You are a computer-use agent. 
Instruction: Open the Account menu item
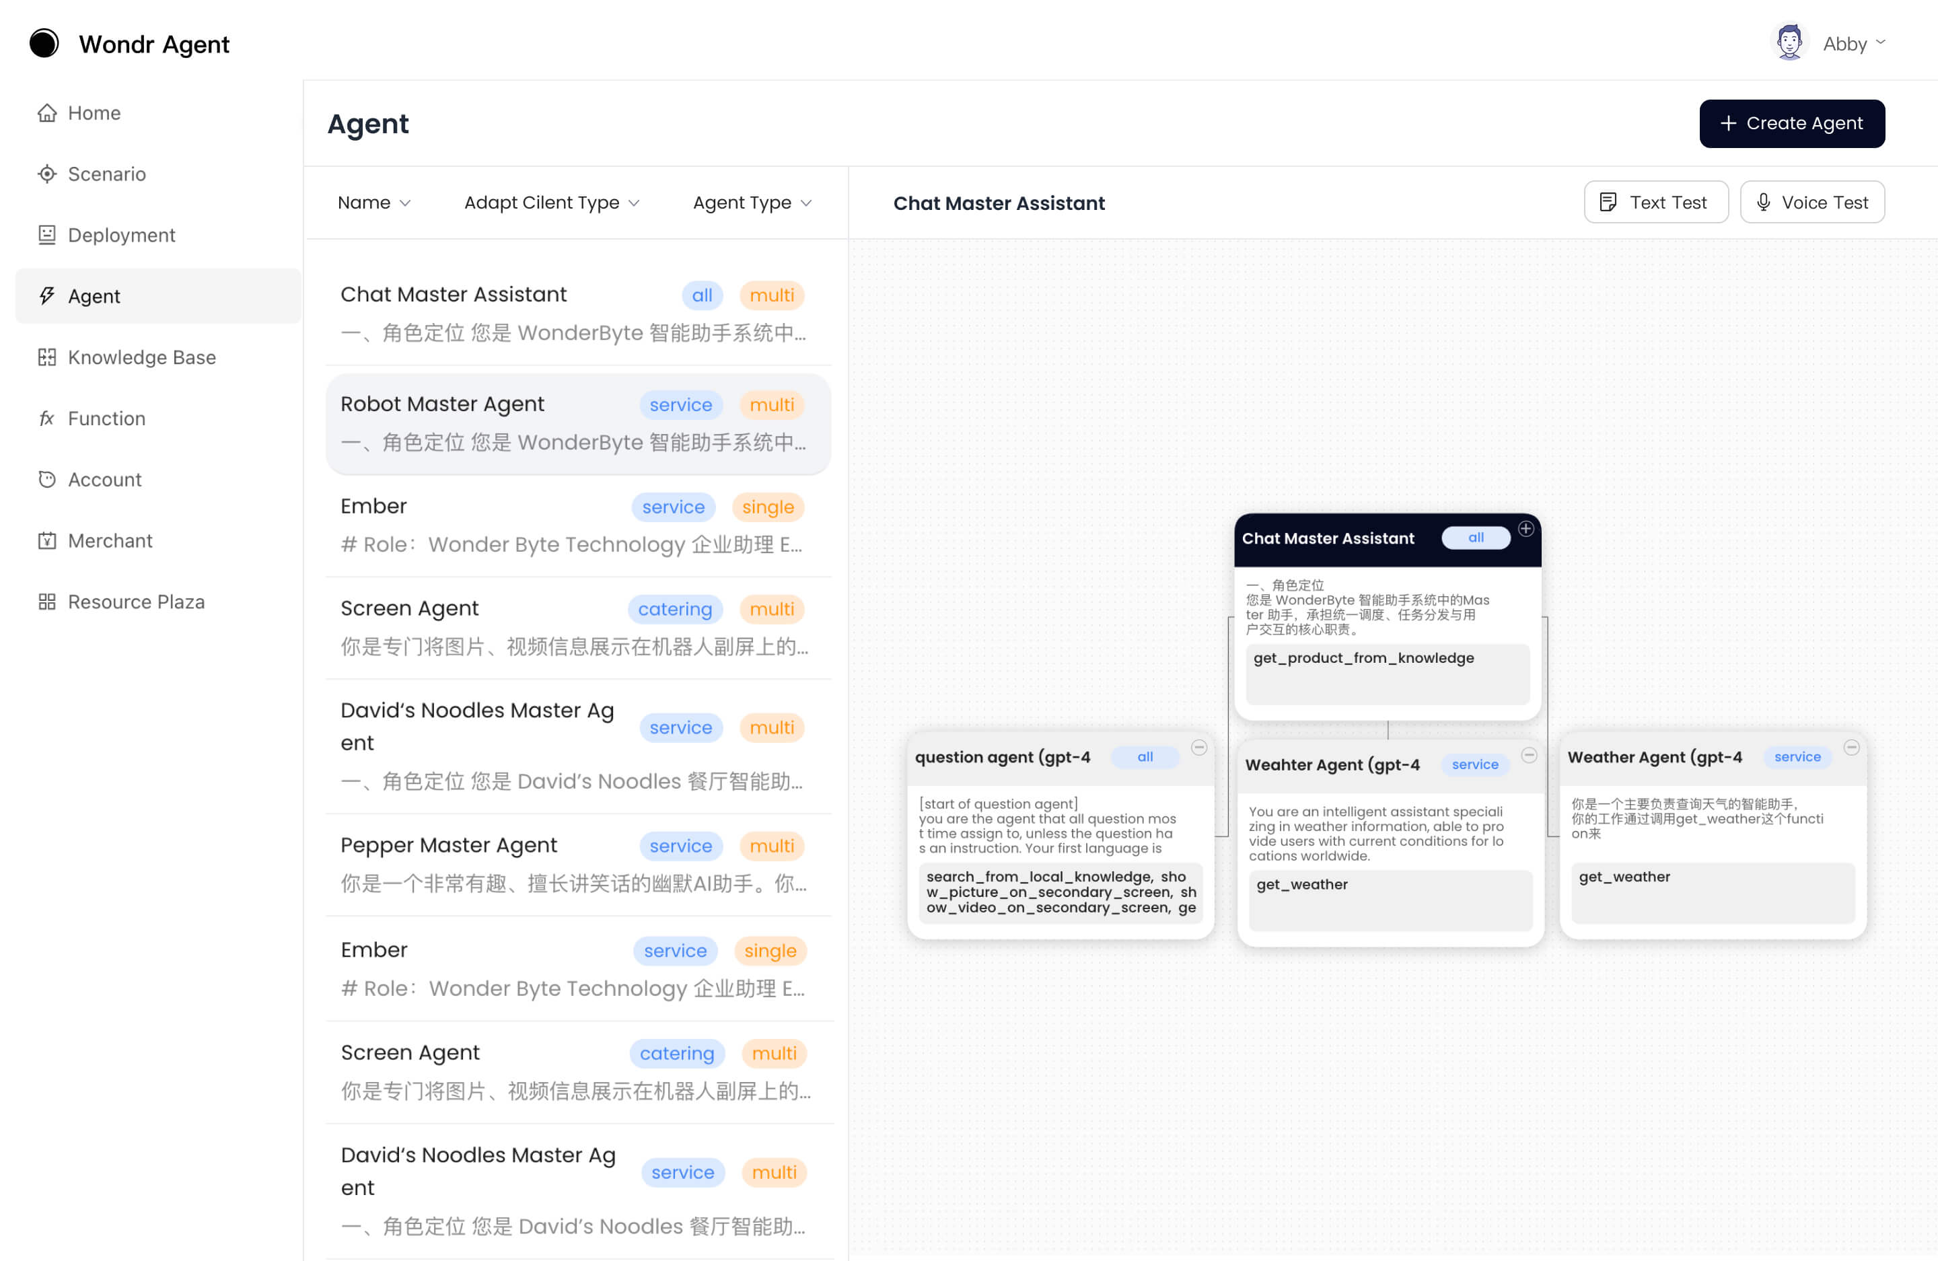[104, 480]
